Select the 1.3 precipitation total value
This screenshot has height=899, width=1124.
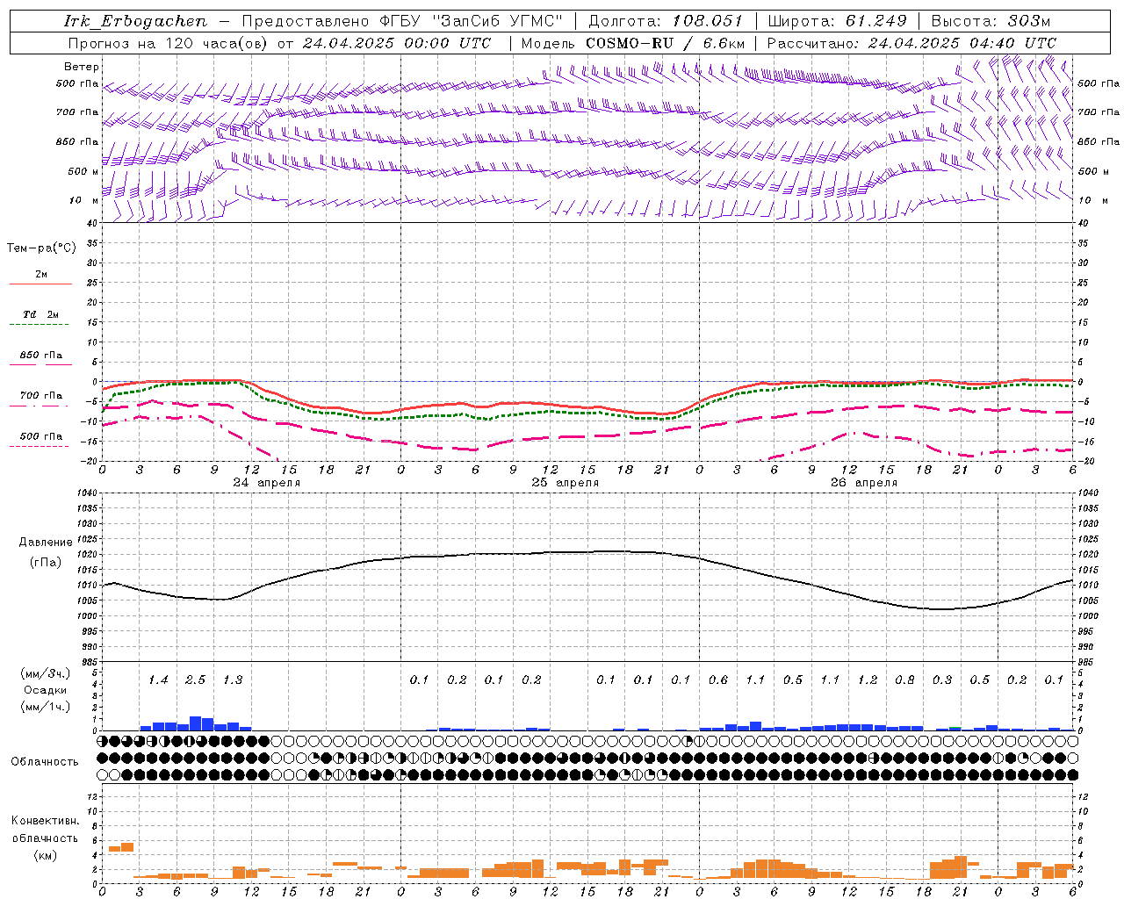coord(232,680)
